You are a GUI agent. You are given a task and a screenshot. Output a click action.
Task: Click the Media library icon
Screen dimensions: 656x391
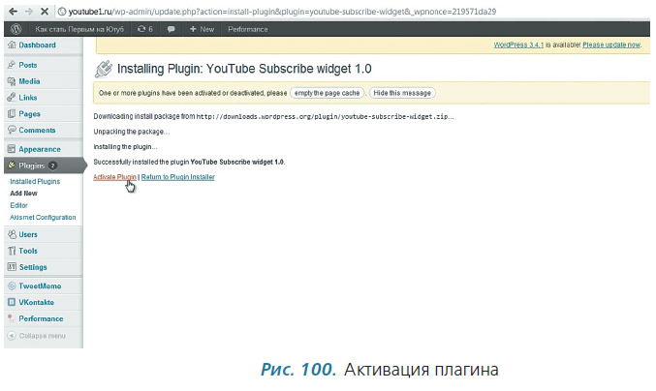12,81
